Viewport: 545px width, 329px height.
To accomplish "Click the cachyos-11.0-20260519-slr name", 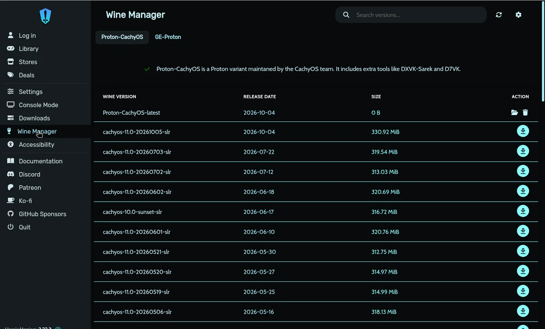I will pyautogui.click(x=137, y=292).
